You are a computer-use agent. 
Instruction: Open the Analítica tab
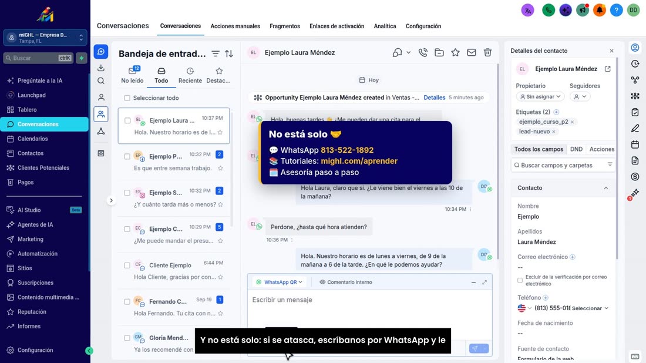point(385,26)
